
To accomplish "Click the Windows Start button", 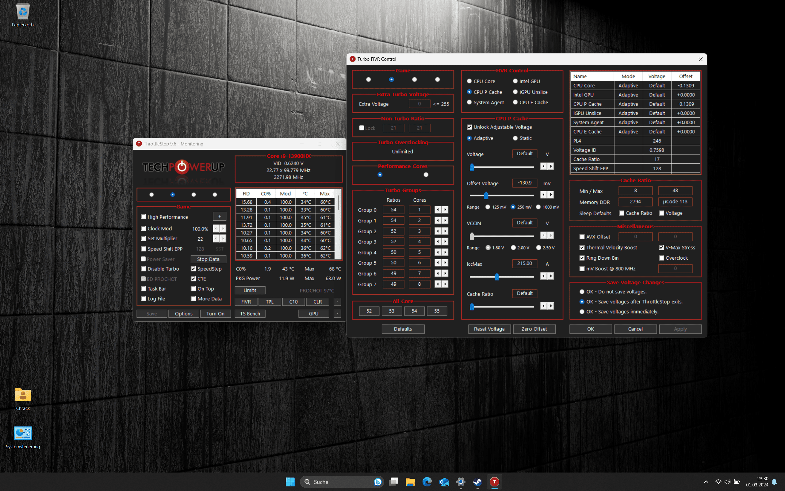I will [x=290, y=482].
